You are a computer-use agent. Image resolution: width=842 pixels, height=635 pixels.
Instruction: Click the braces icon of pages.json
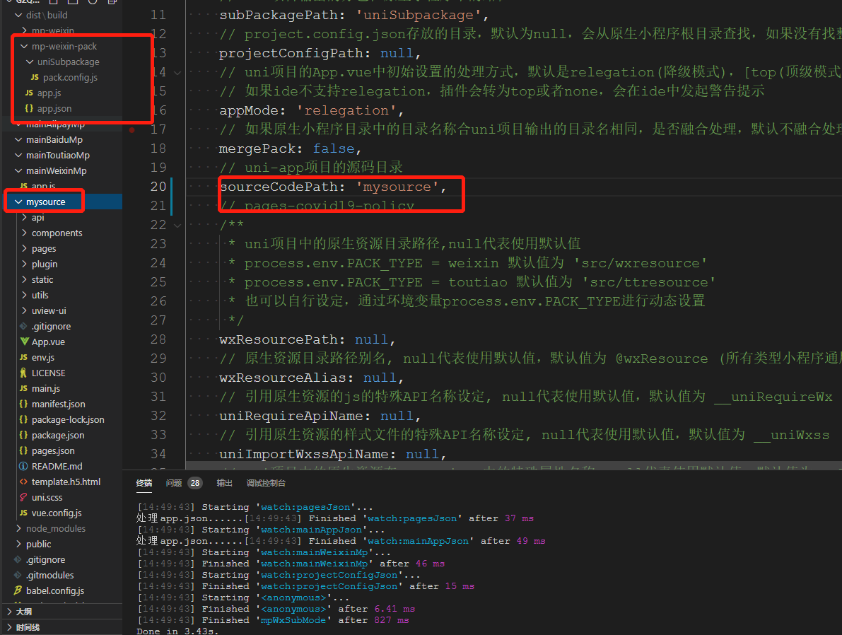pos(23,450)
